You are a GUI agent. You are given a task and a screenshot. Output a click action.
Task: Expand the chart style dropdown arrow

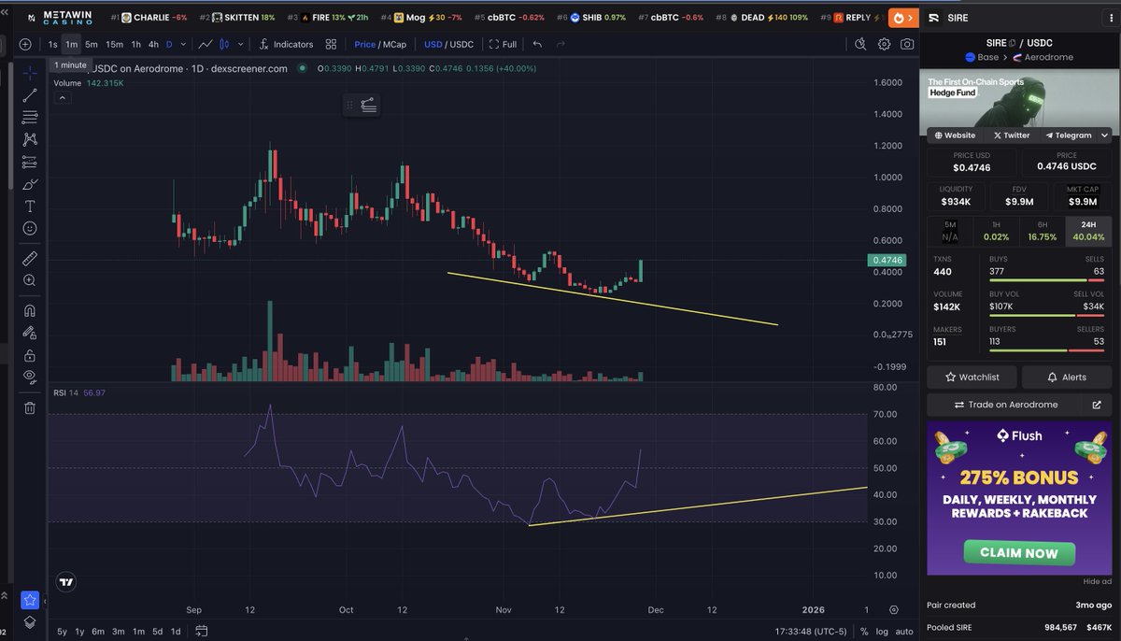click(x=242, y=44)
